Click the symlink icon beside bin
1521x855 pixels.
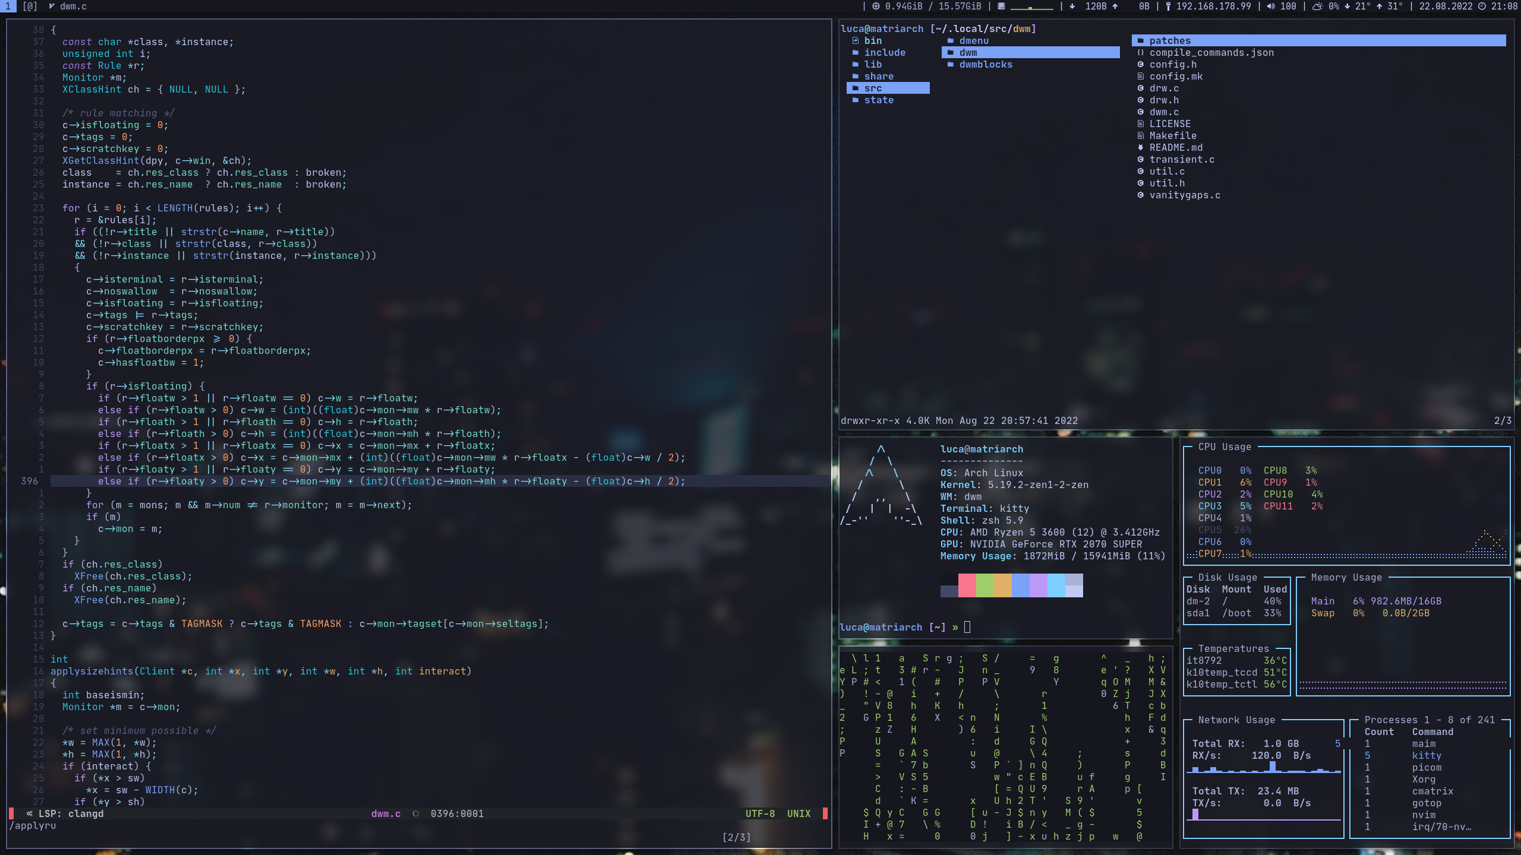[x=856, y=40]
